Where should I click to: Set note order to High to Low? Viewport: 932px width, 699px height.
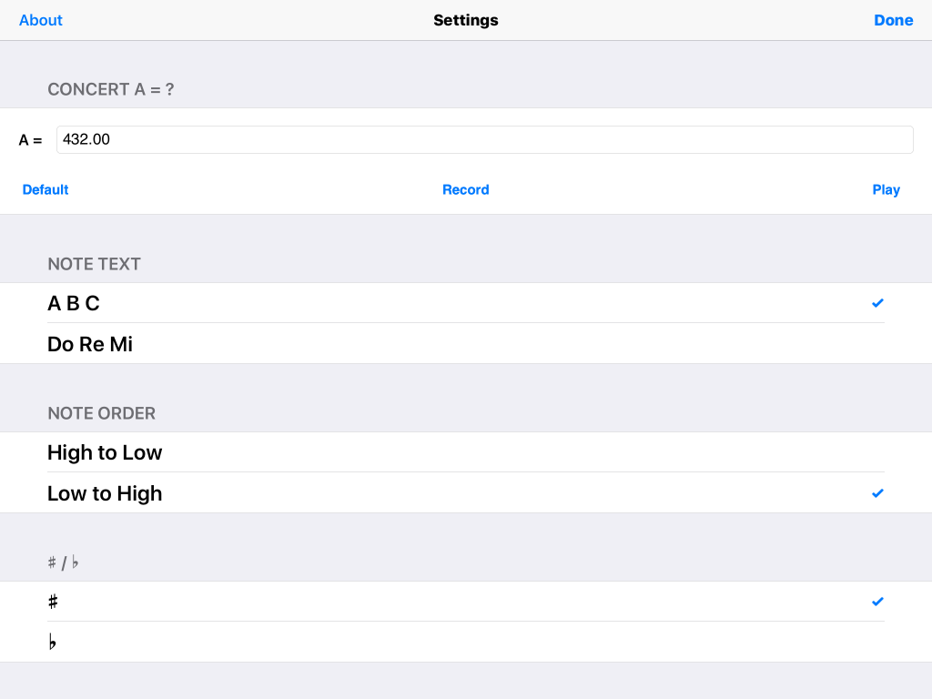click(105, 453)
